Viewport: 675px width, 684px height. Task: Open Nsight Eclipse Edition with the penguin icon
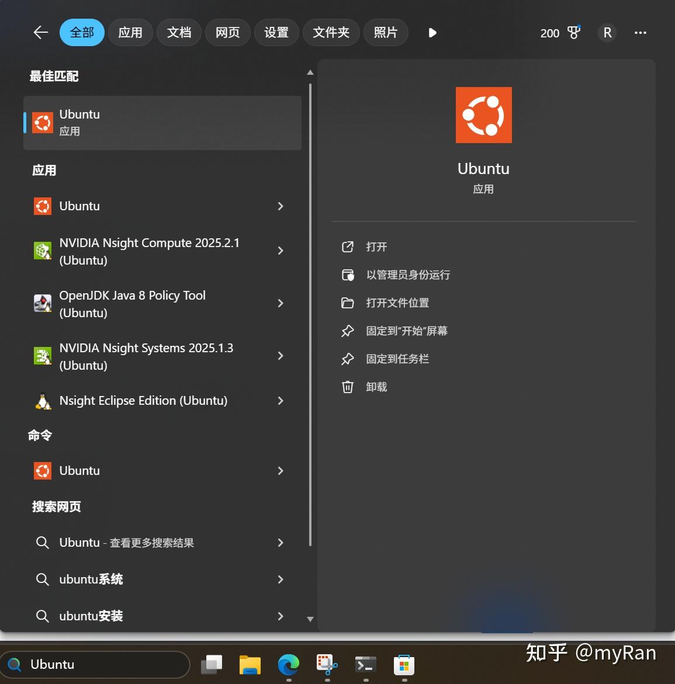coord(143,401)
